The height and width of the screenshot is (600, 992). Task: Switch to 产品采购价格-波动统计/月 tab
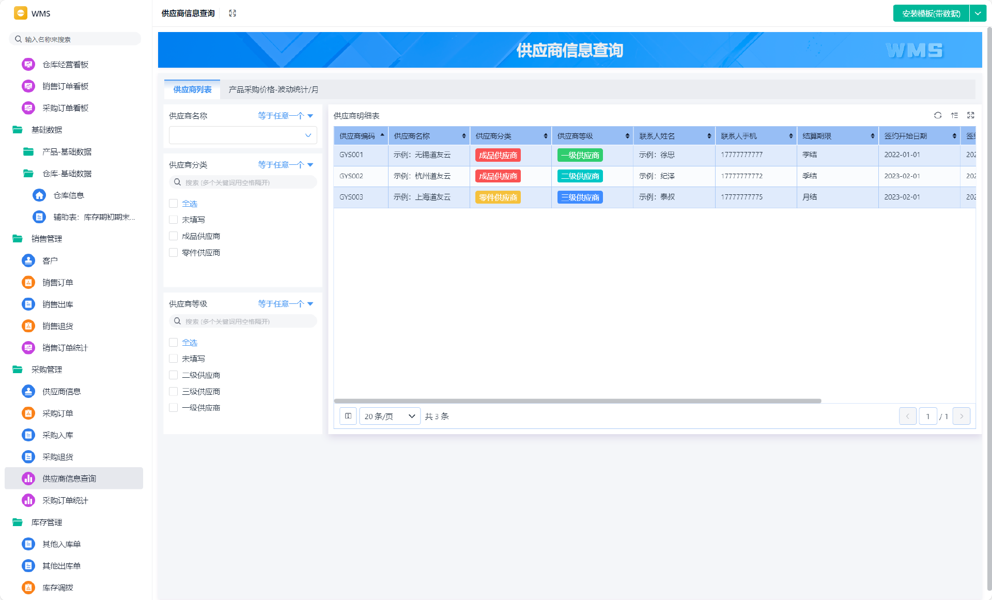coord(273,89)
